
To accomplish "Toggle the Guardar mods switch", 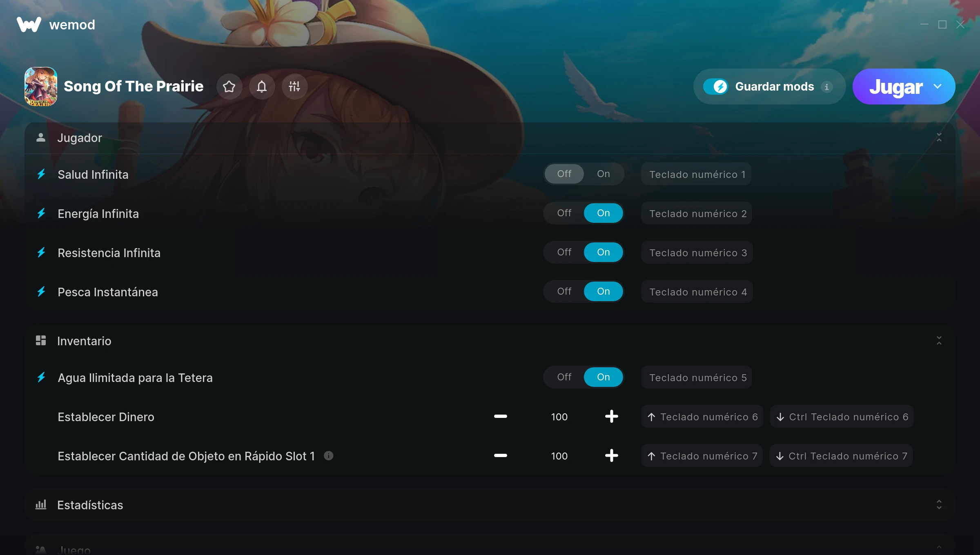I will pyautogui.click(x=715, y=87).
